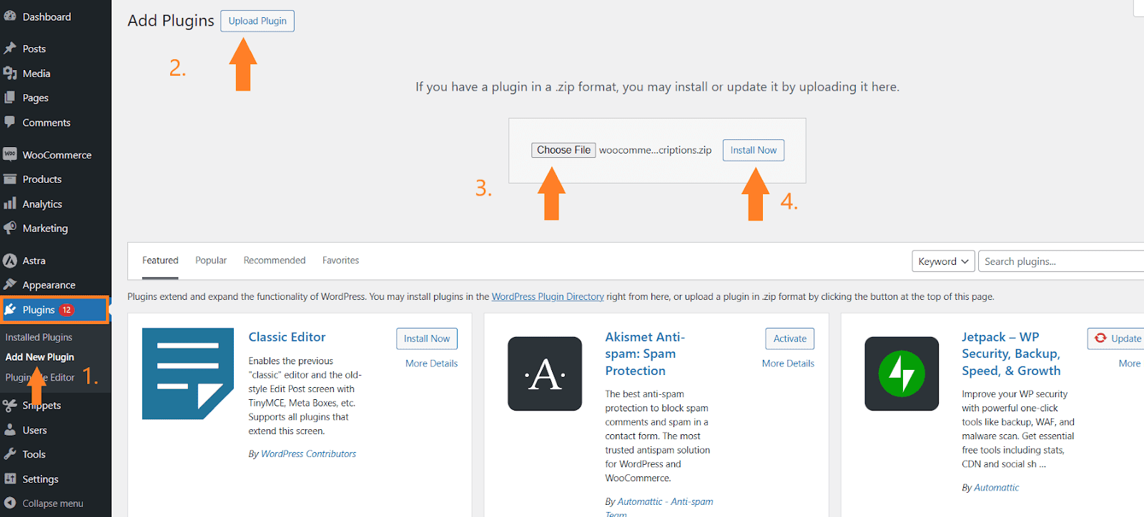Click the Tools wrench icon
Viewport: 1144px width, 517px height.
10,454
